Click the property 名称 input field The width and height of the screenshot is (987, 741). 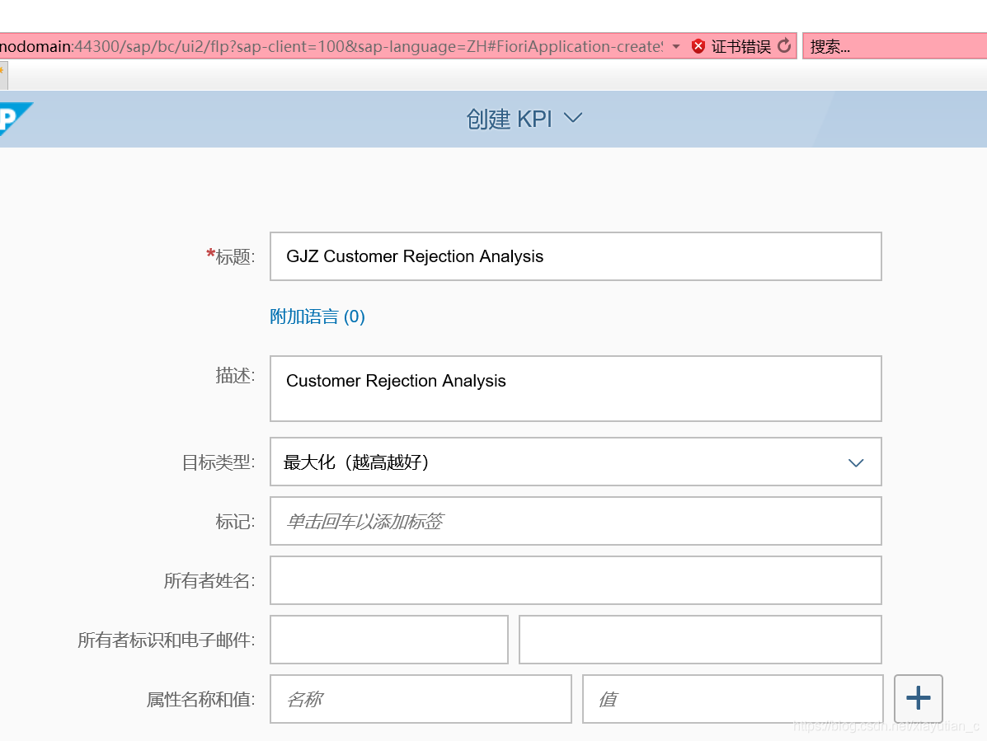pos(421,699)
